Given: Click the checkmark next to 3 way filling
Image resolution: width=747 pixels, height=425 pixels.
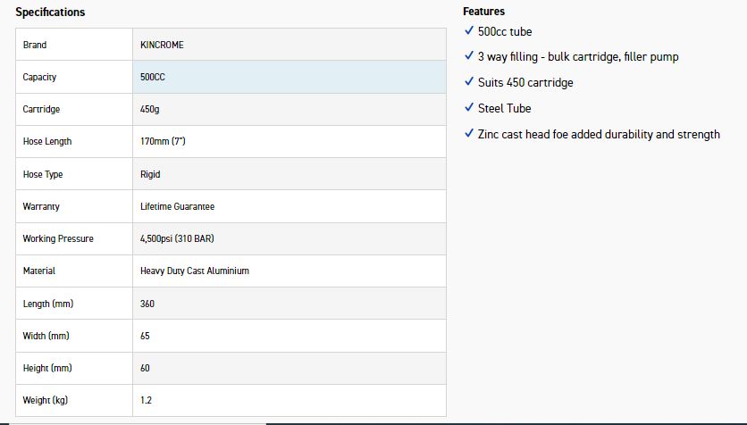Looking at the screenshot, I should [x=469, y=56].
